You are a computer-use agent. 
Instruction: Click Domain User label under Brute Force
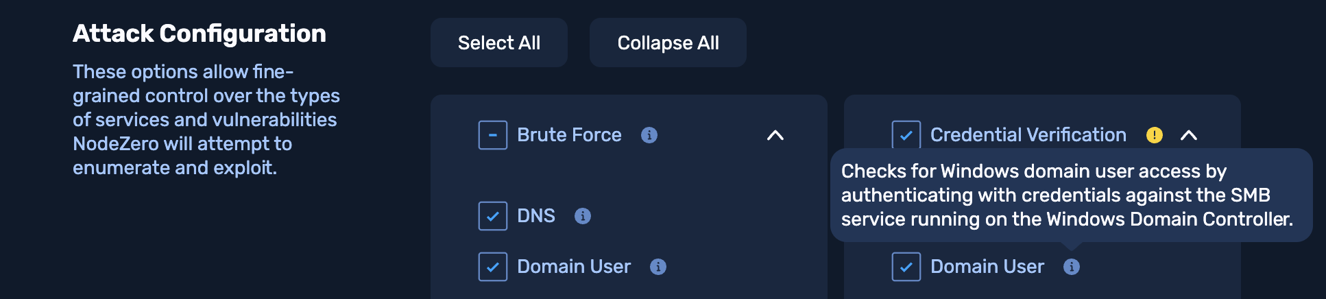point(574,267)
